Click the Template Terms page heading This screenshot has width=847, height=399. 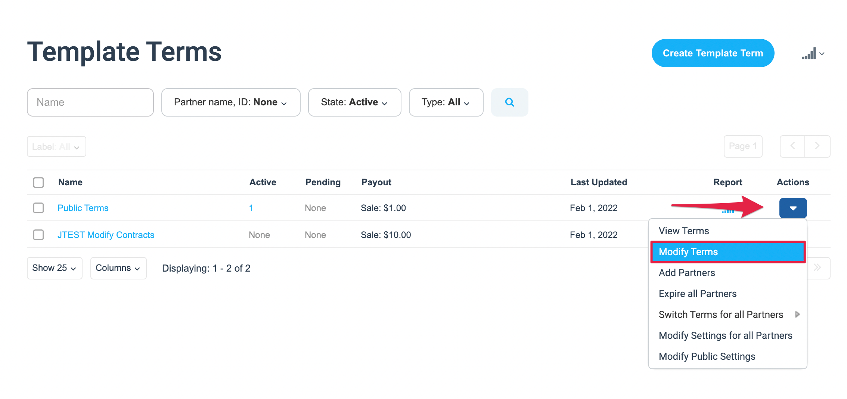[x=124, y=52]
